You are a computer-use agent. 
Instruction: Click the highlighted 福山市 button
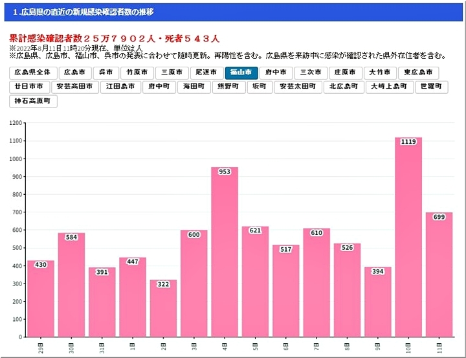[x=241, y=73]
